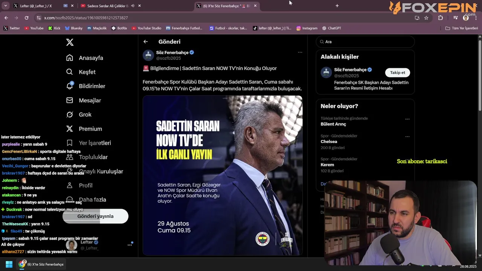The image size is (482, 271).
Task: Open the Extensions puzzle icon
Action: click(441, 18)
